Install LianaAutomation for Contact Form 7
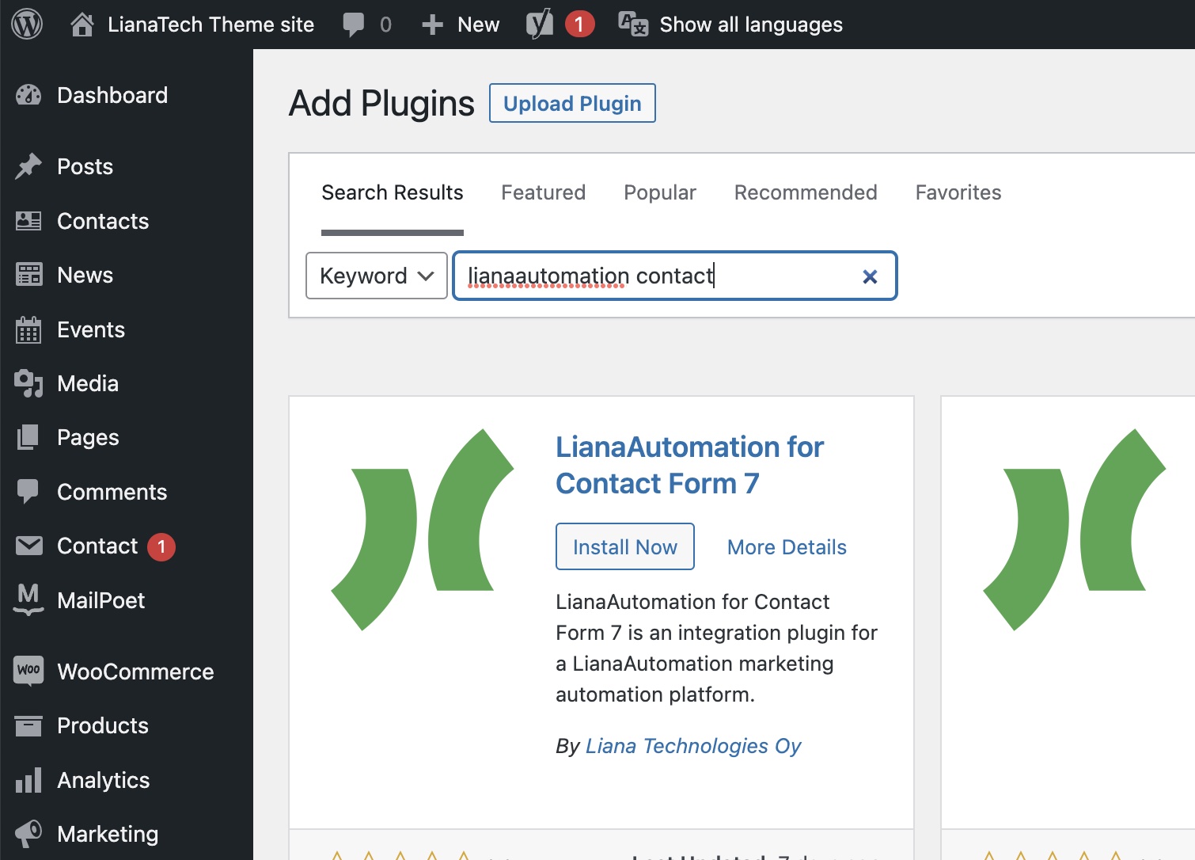The width and height of the screenshot is (1195, 860). pyautogui.click(x=624, y=547)
